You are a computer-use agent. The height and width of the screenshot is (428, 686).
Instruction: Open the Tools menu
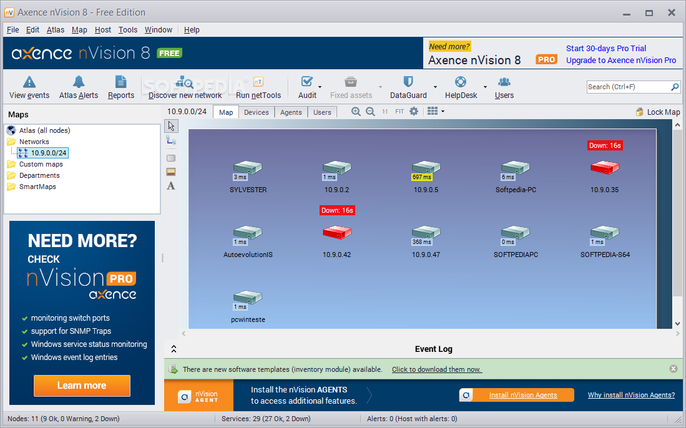(128, 30)
